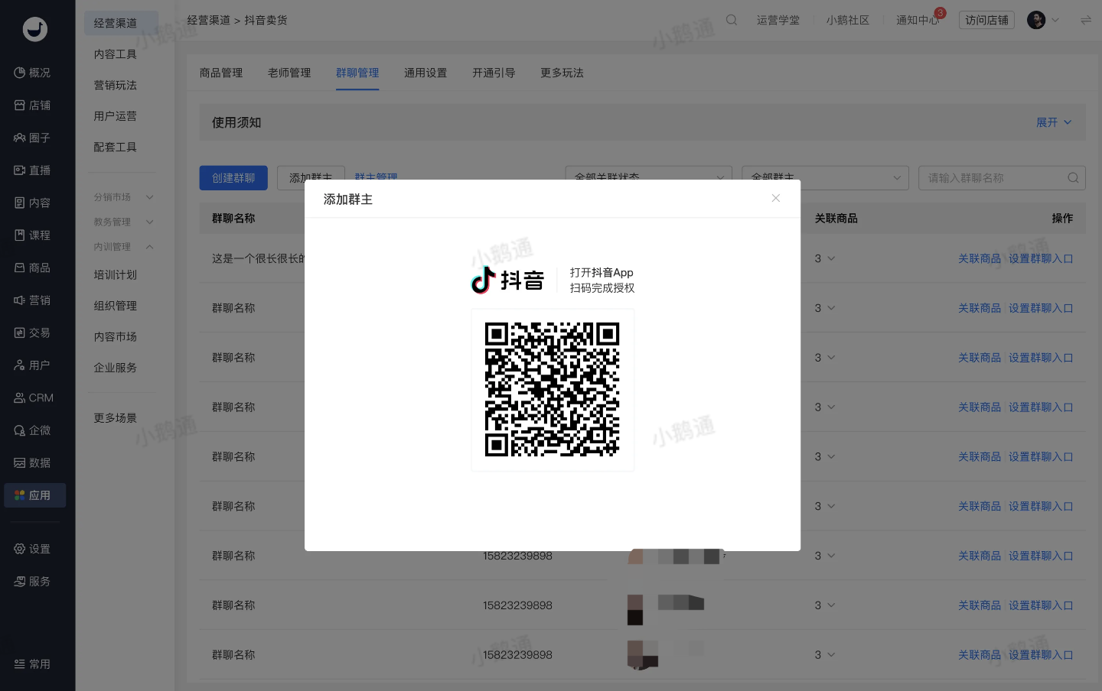Click 访问店铺 button

(x=986, y=20)
